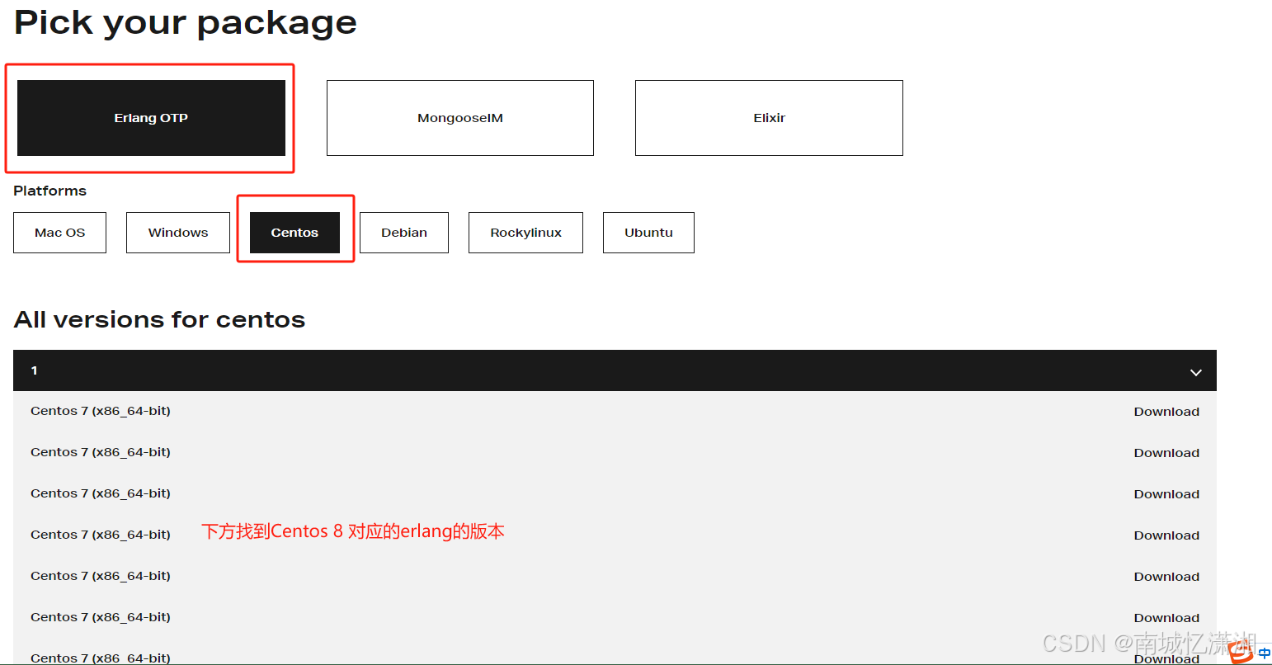Screen dimensions: 1272x665
Task: Click the "Pick your package" heading
Action: click(186, 22)
